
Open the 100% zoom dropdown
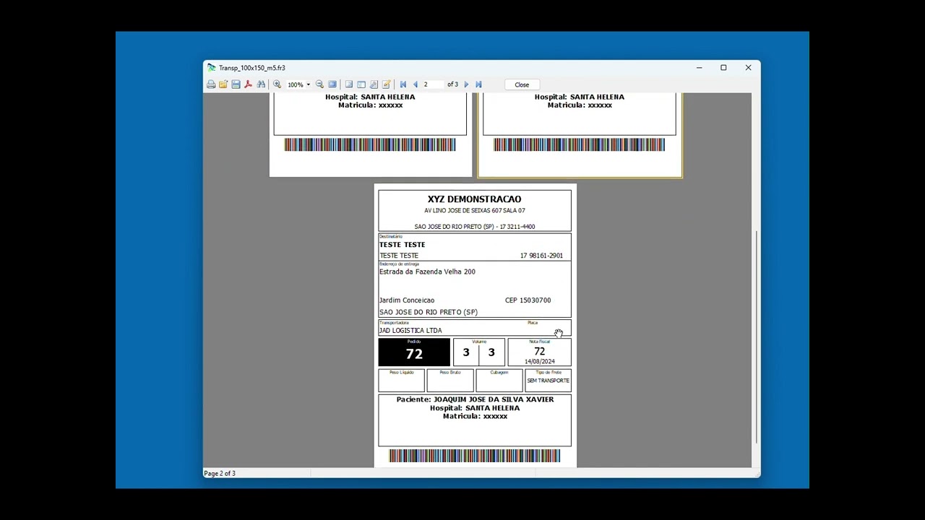coord(308,84)
